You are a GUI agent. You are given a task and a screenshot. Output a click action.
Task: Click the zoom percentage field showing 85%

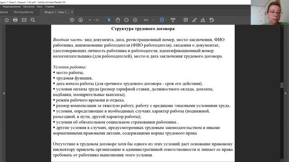[x=146, y=20]
